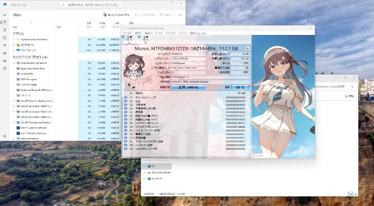
Task: Open Users page icon in Task Manager sidebar
Action: coord(4,53)
